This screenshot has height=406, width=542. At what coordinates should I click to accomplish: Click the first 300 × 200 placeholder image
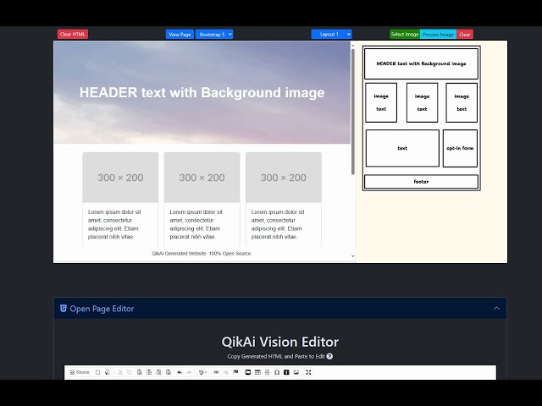tap(120, 178)
